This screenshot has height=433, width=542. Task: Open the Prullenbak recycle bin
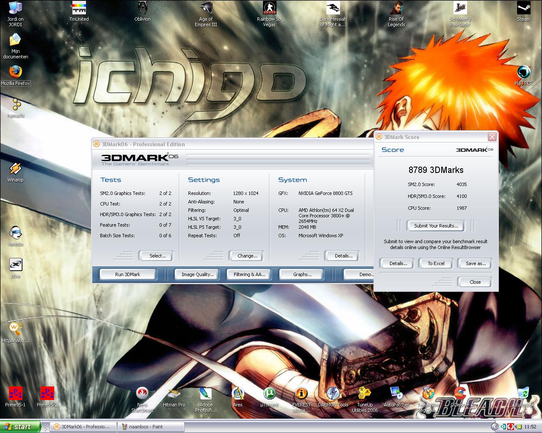click(523, 397)
